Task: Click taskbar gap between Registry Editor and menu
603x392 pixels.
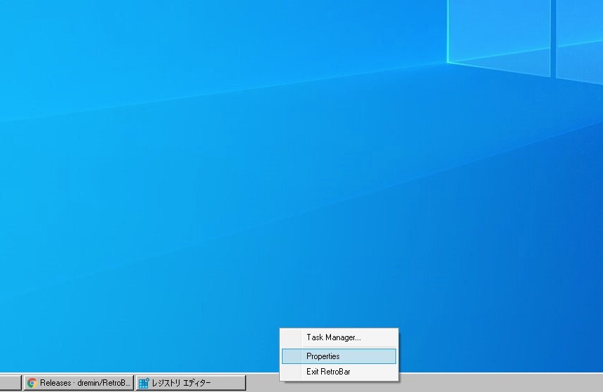Action: coord(263,383)
